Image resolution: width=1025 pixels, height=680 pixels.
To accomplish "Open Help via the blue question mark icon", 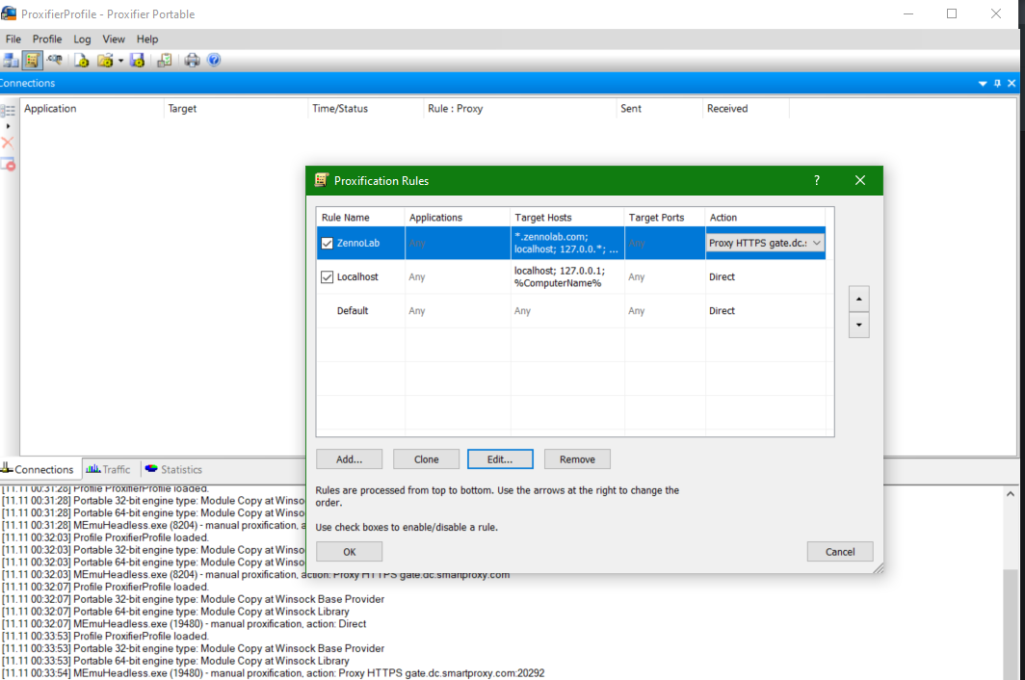I will (214, 61).
